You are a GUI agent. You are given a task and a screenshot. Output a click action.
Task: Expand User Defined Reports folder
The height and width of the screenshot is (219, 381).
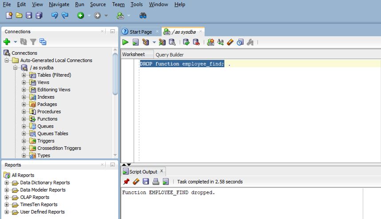7,212
